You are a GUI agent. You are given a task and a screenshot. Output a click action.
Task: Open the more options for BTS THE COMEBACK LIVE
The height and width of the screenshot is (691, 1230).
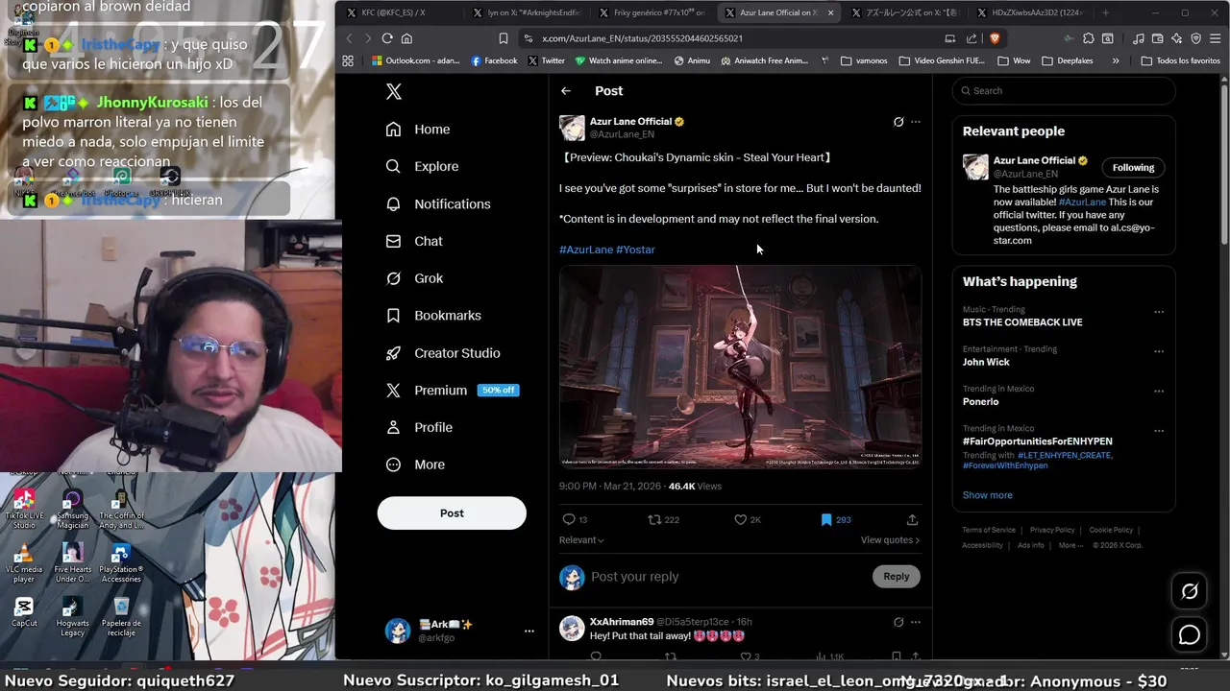[x=1159, y=312]
